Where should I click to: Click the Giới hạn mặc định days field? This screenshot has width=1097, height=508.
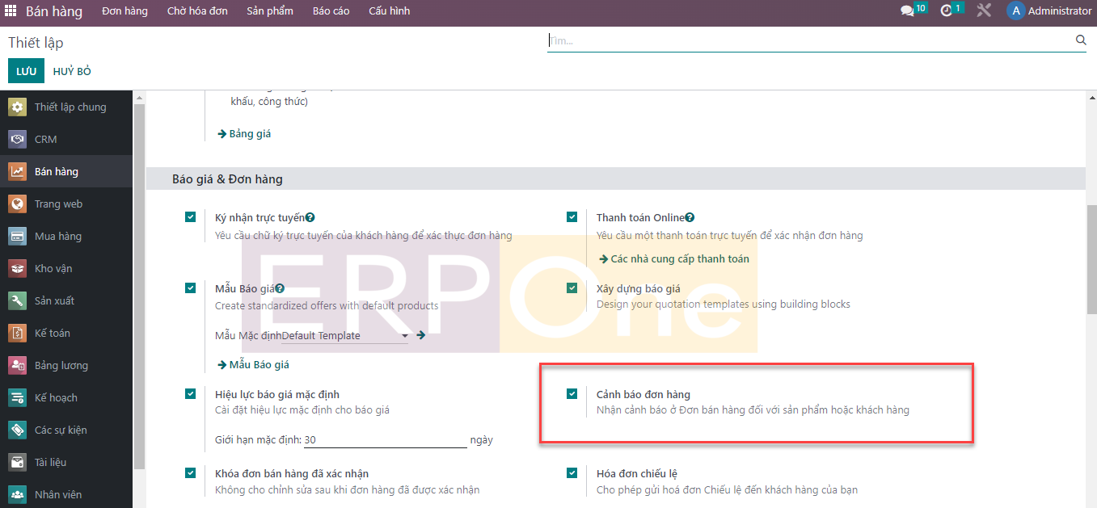pyautogui.click(x=385, y=440)
